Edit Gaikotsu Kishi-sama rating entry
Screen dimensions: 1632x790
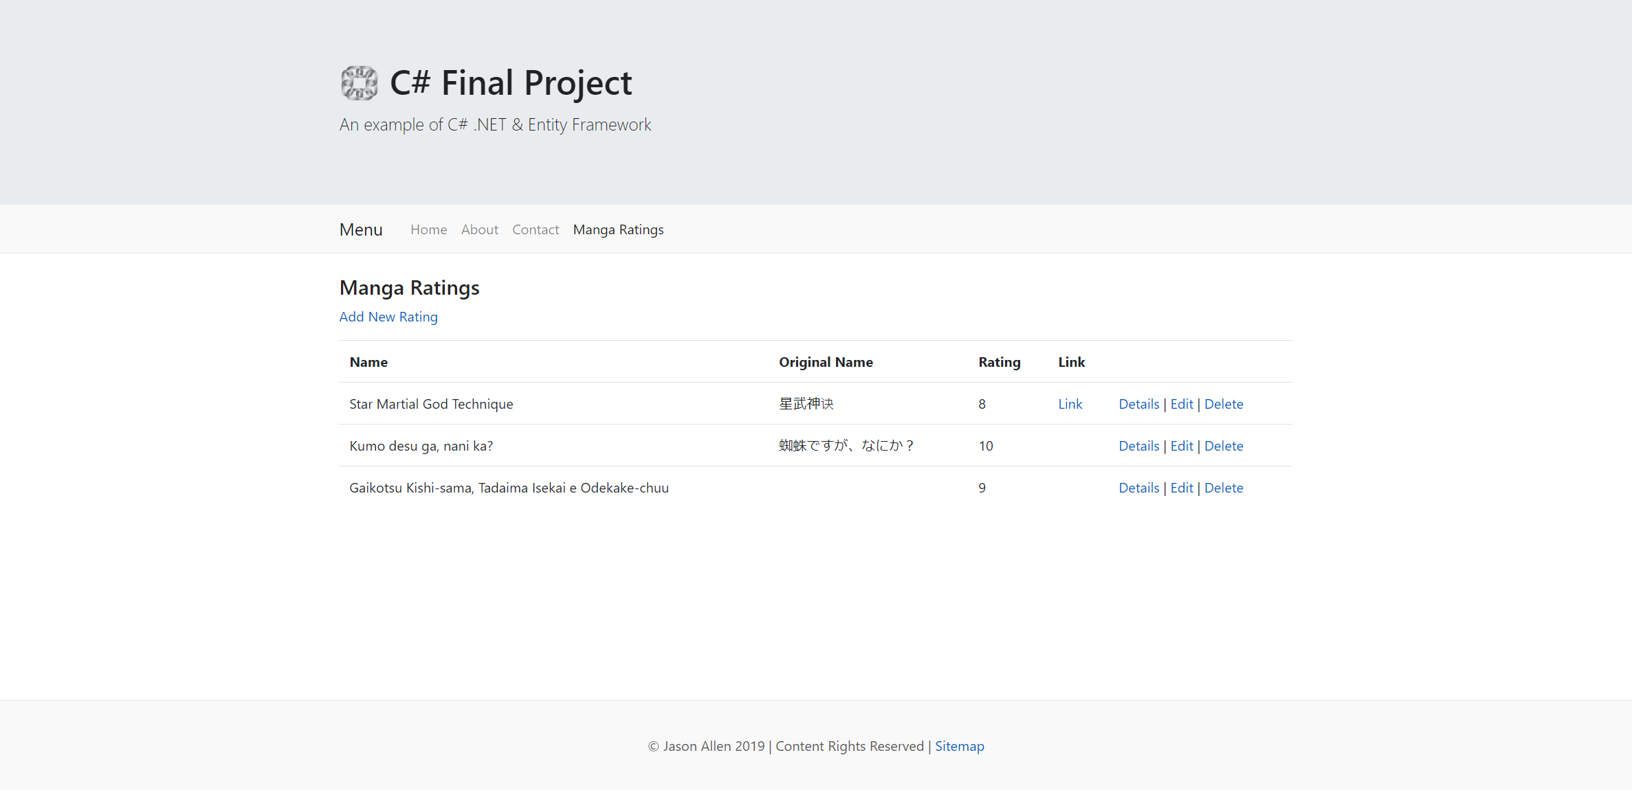coord(1181,488)
